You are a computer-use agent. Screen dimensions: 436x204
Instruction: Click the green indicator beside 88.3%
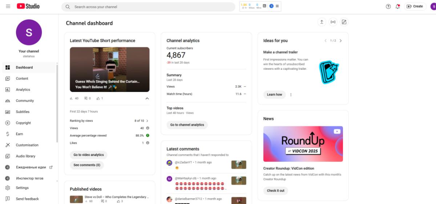[x=148, y=135]
